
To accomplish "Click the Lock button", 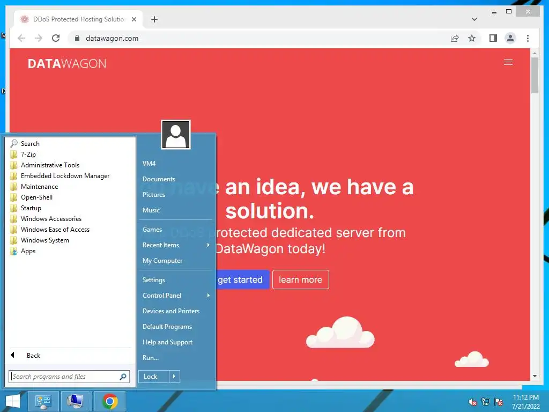I will [154, 377].
